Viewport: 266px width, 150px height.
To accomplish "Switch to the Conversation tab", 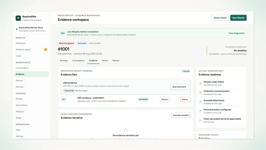I will (78, 61).
